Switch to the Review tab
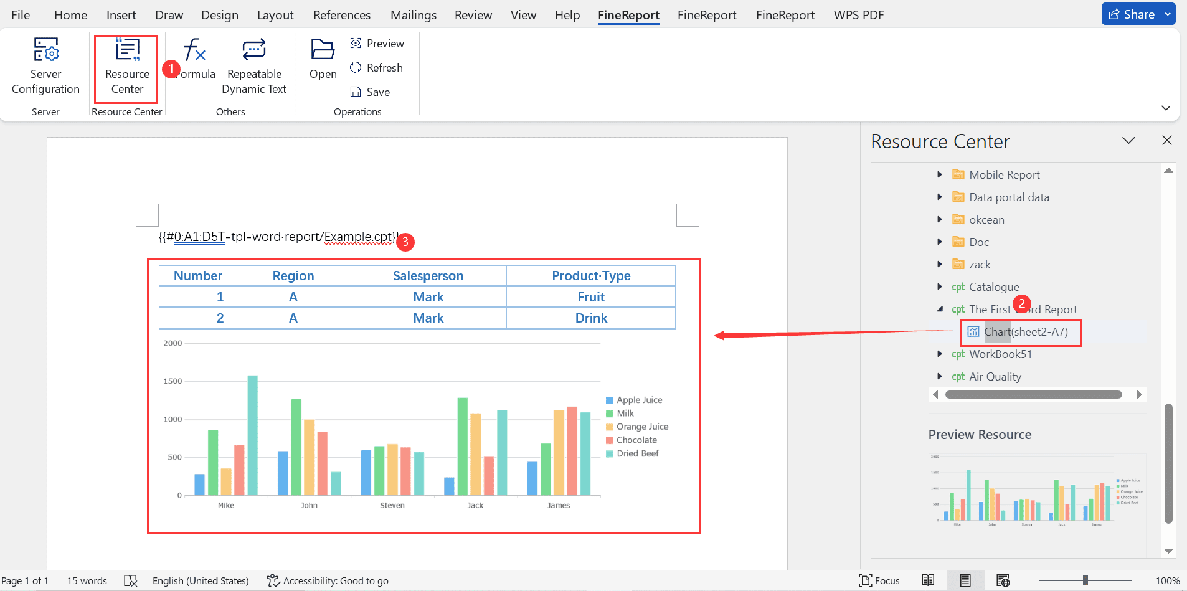1187x591 pixels. click(473, 15)
